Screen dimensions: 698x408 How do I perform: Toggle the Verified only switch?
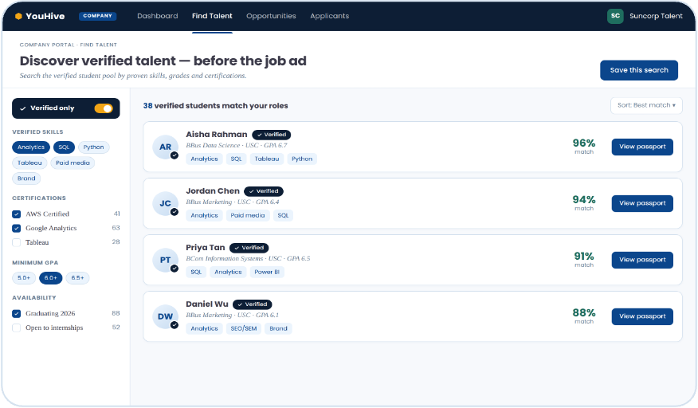[x=104, y=108]
